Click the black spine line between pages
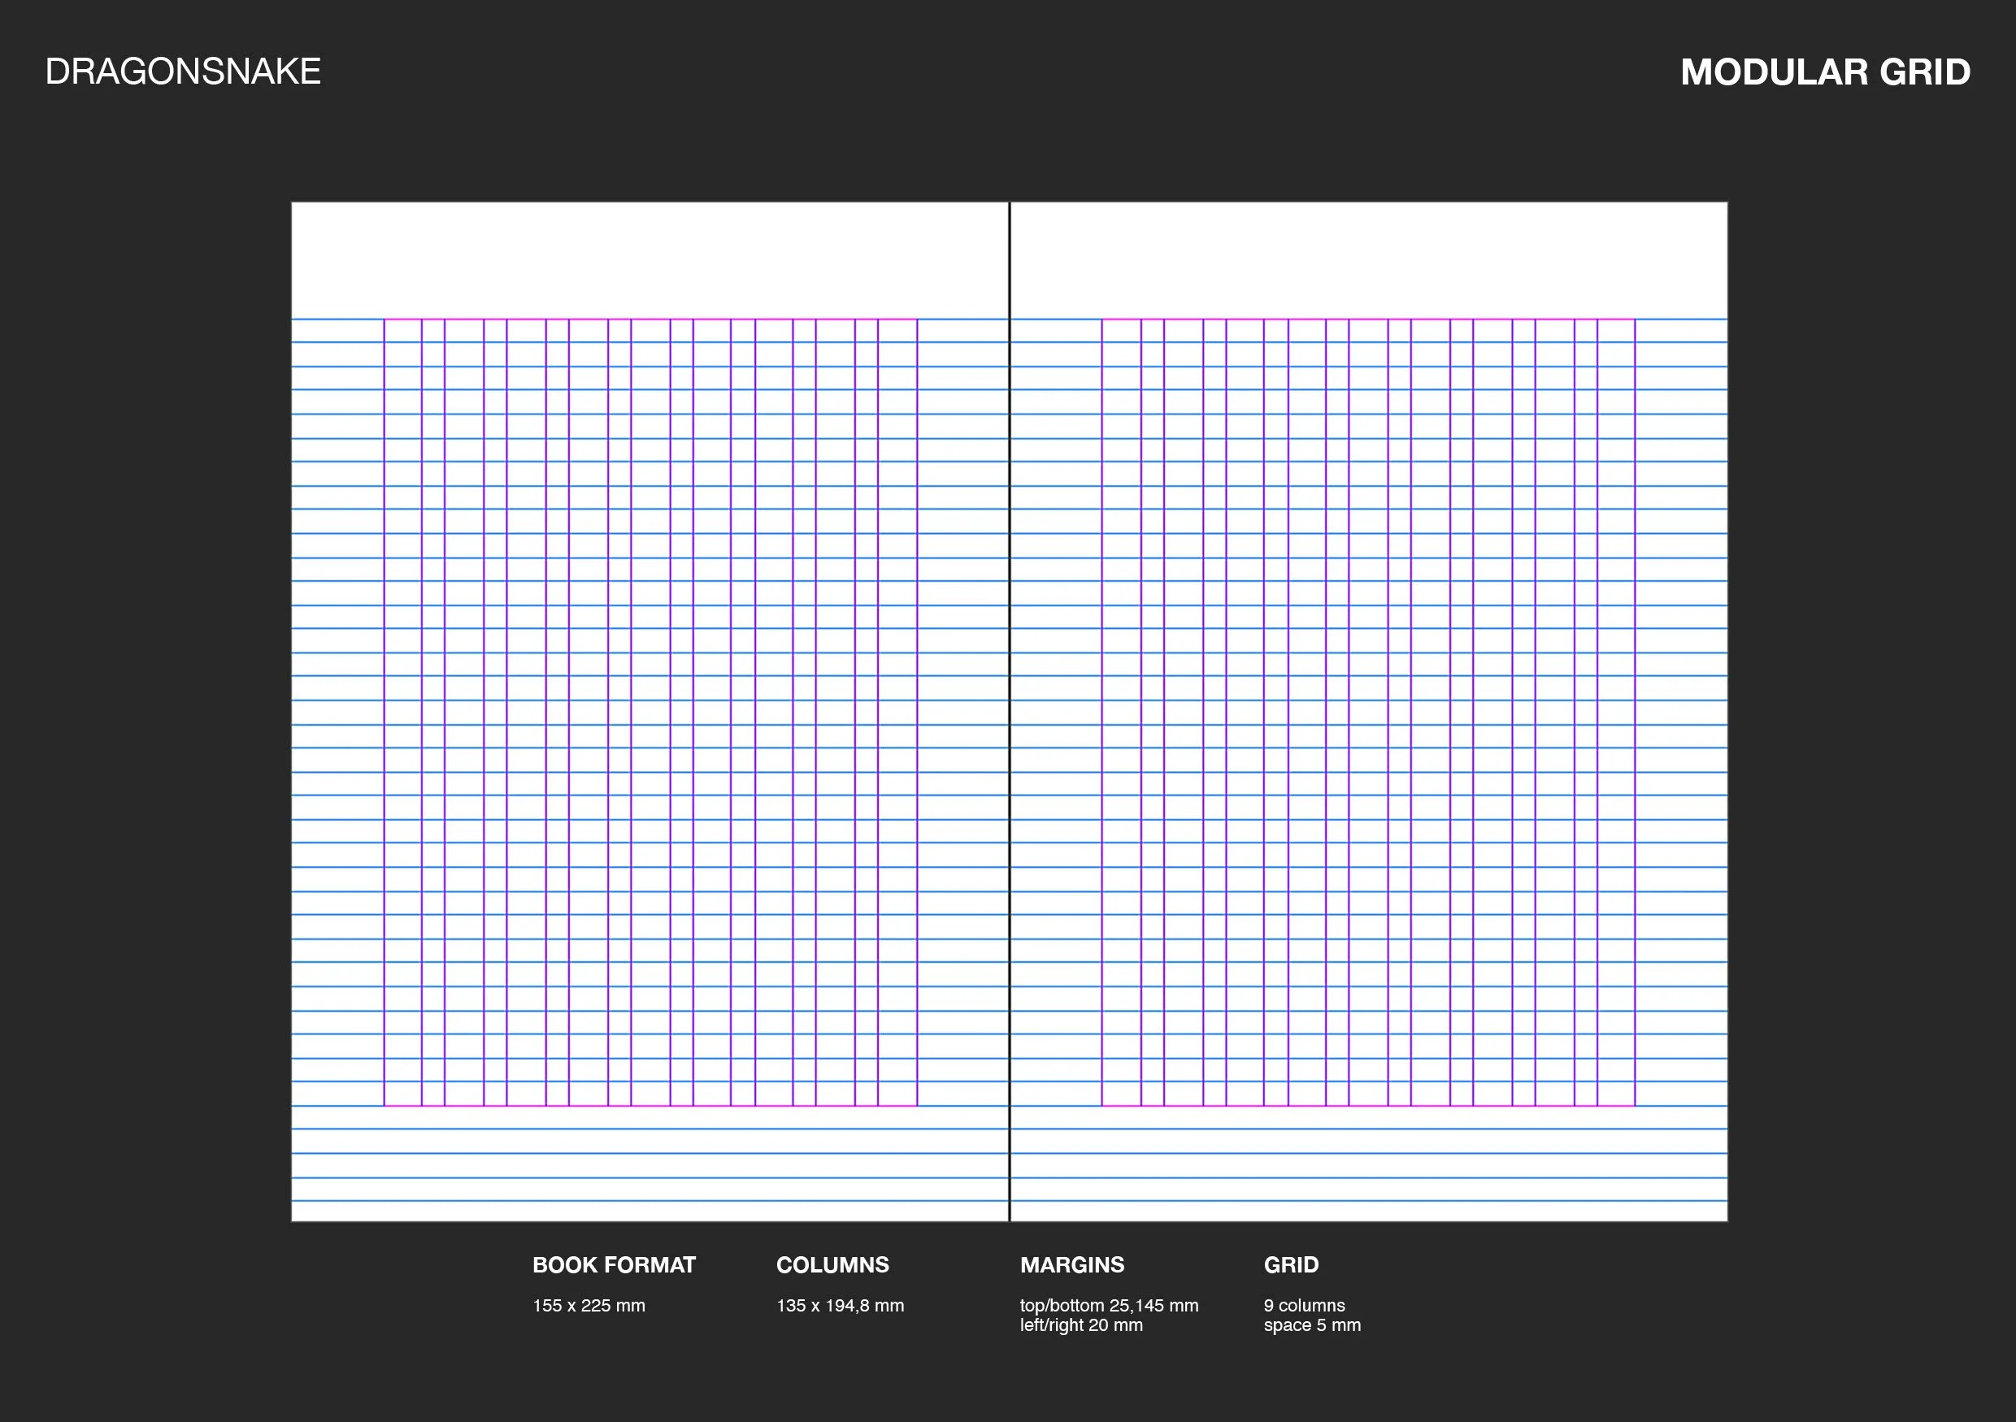2016x1422 pixels. pyautogui.click(x=1009, y=702)
